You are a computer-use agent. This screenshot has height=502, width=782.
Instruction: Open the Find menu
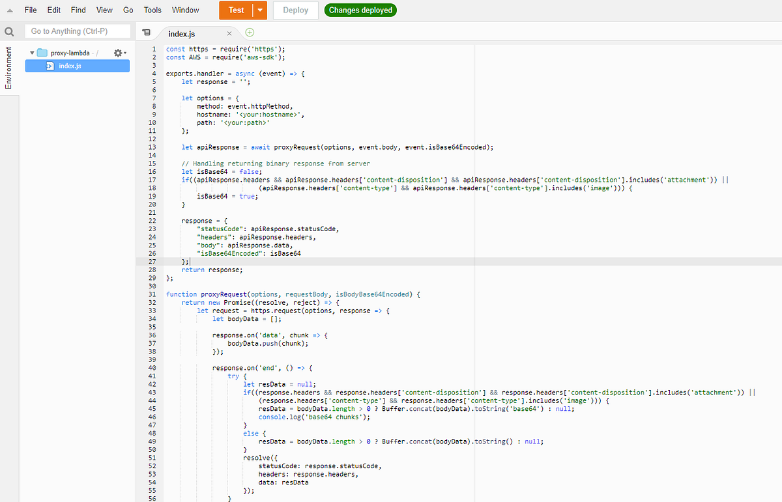tap(78, 10)
